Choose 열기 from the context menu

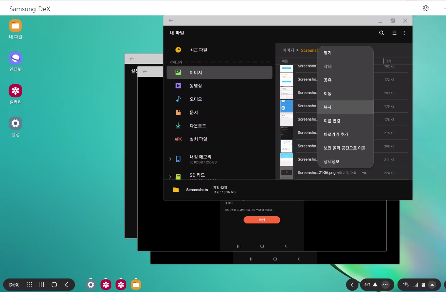pyautogui.click(x=345, y=53)
